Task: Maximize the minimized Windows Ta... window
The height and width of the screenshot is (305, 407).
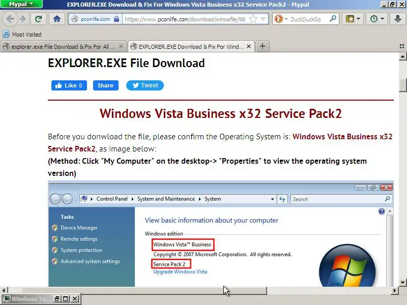Action: point(66,299)
